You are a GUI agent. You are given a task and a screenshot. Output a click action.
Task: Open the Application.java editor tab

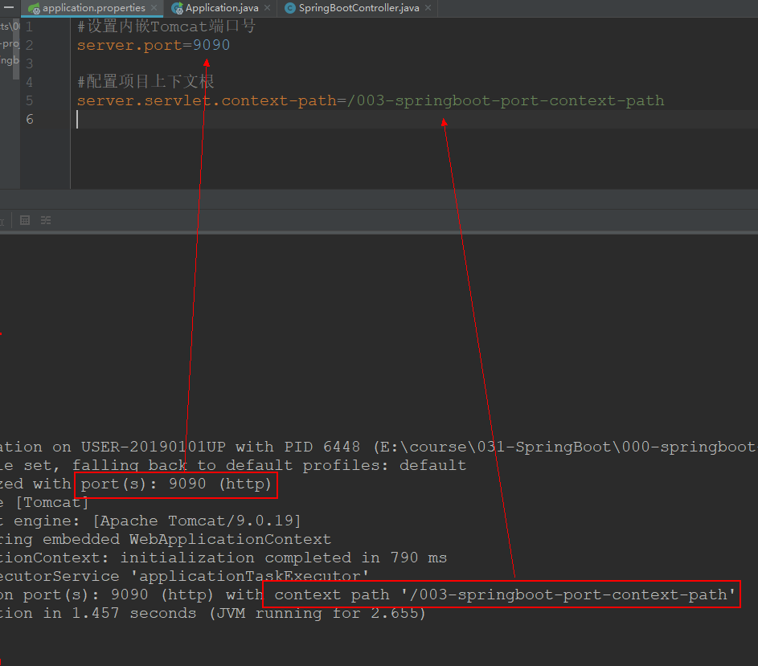[221, 8]
